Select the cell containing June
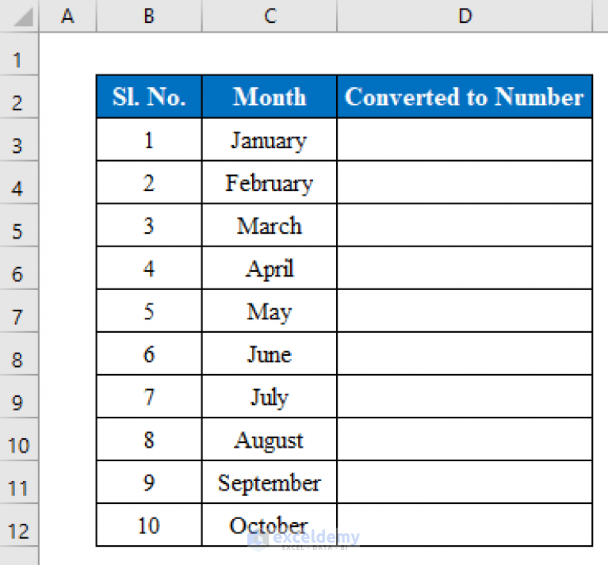608x565 pixels. [x=270, y=353]
